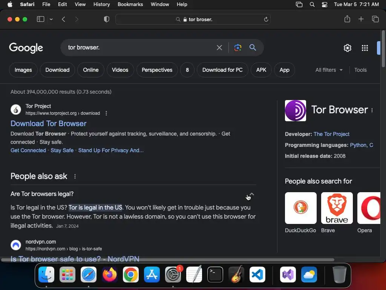Open GarageBand from the Dock
This screenshot has height=290, width=386.
point(236,274)
